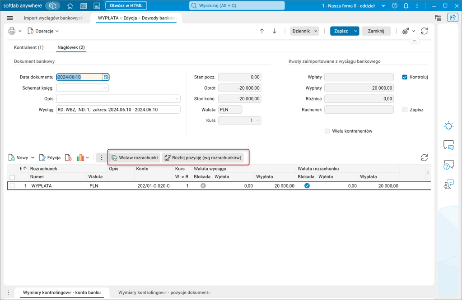Click Otwórz w HTML button

click(126, 5)
